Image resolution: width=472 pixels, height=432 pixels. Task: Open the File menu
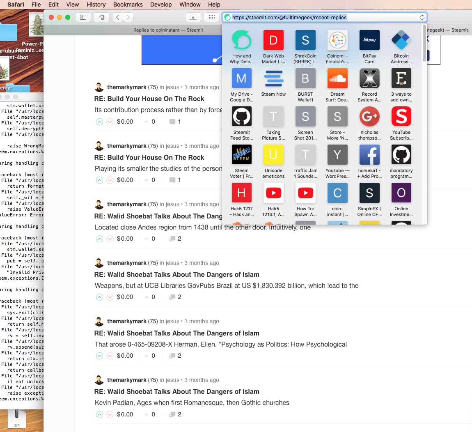(36, 5)
